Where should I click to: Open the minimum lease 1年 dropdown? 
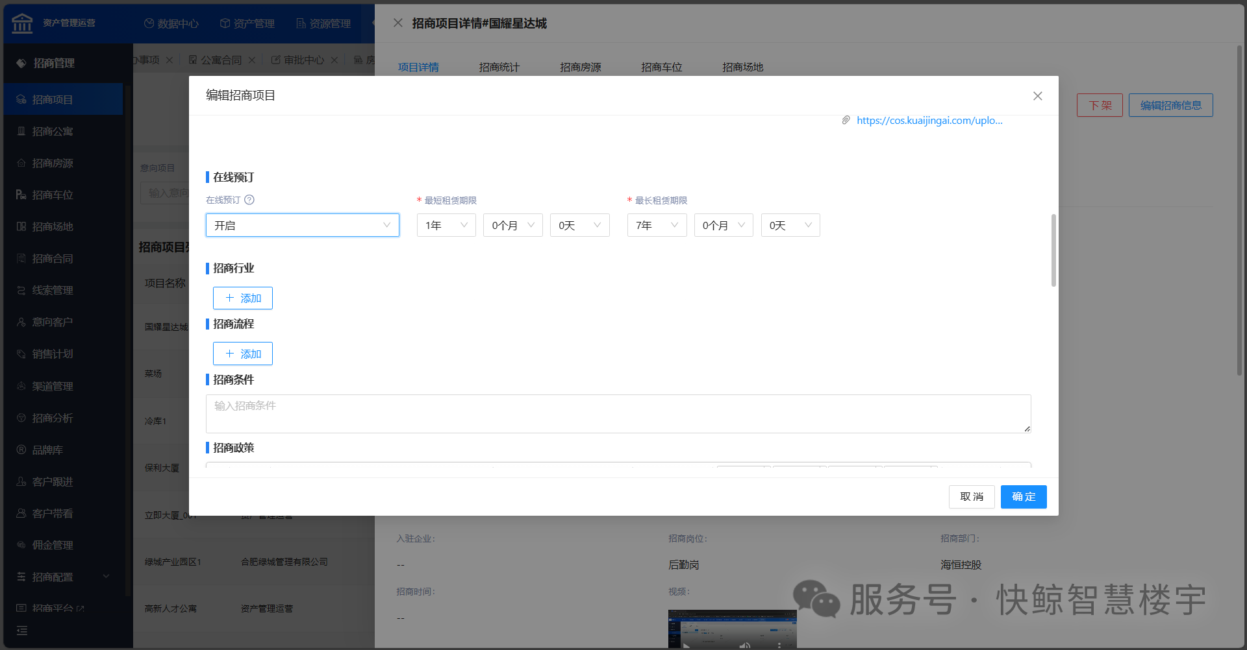click(x=446, y=225)
